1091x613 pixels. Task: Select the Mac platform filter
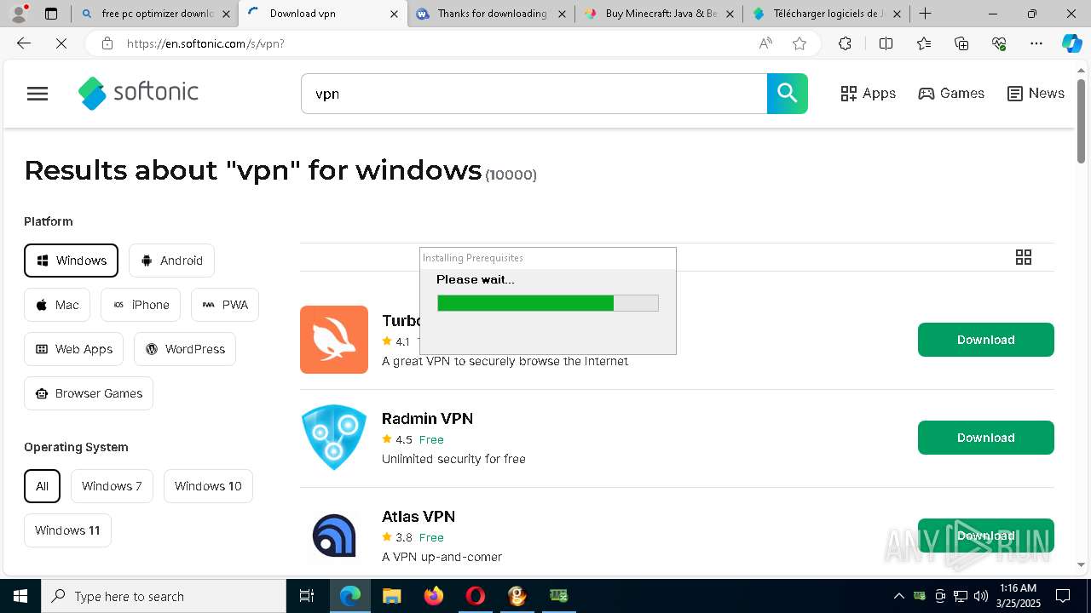coord(57,305)
